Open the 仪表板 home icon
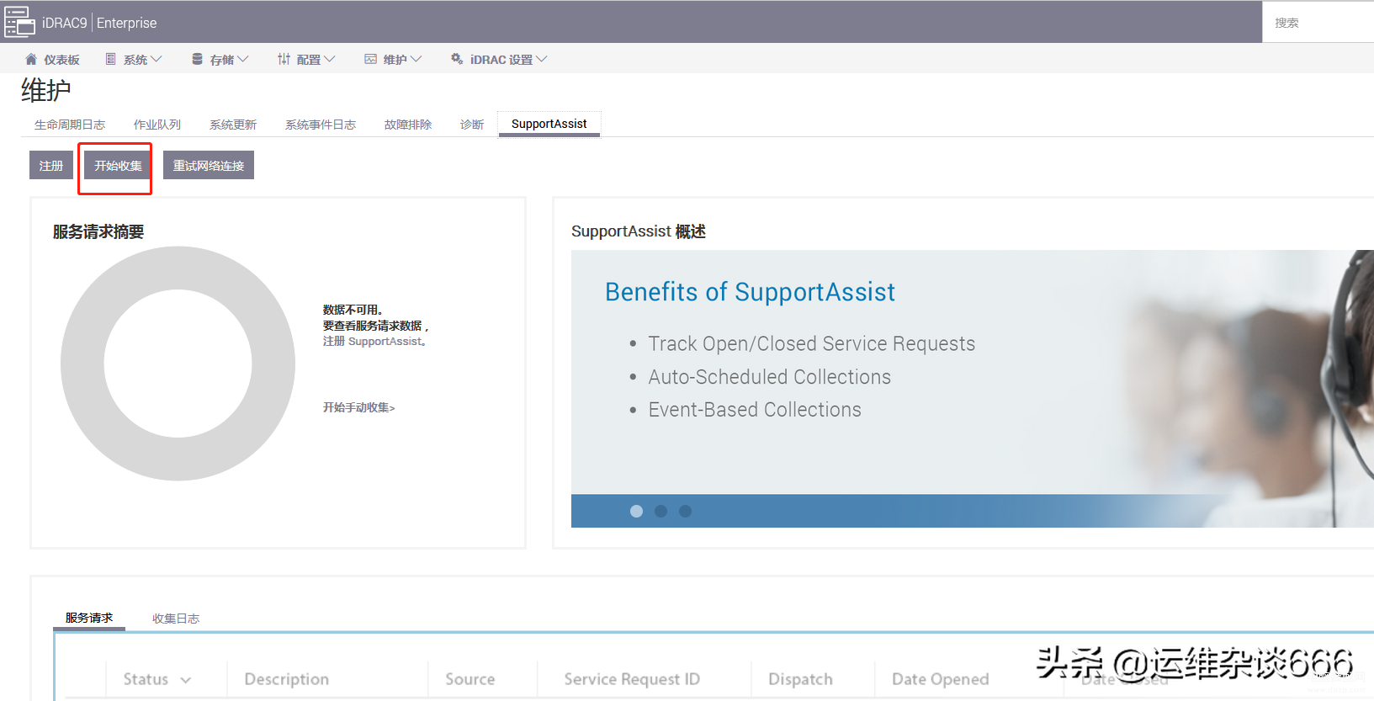1374x701 pixels. (x=31, y=59)
